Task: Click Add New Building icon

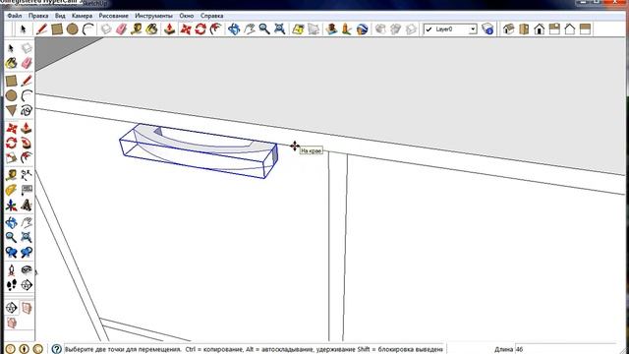Action: (331, 29)
